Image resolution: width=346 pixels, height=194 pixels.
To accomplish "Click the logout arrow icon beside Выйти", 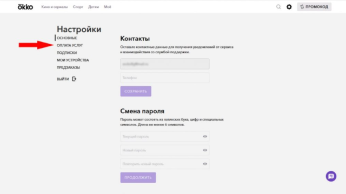I will 74,79.
